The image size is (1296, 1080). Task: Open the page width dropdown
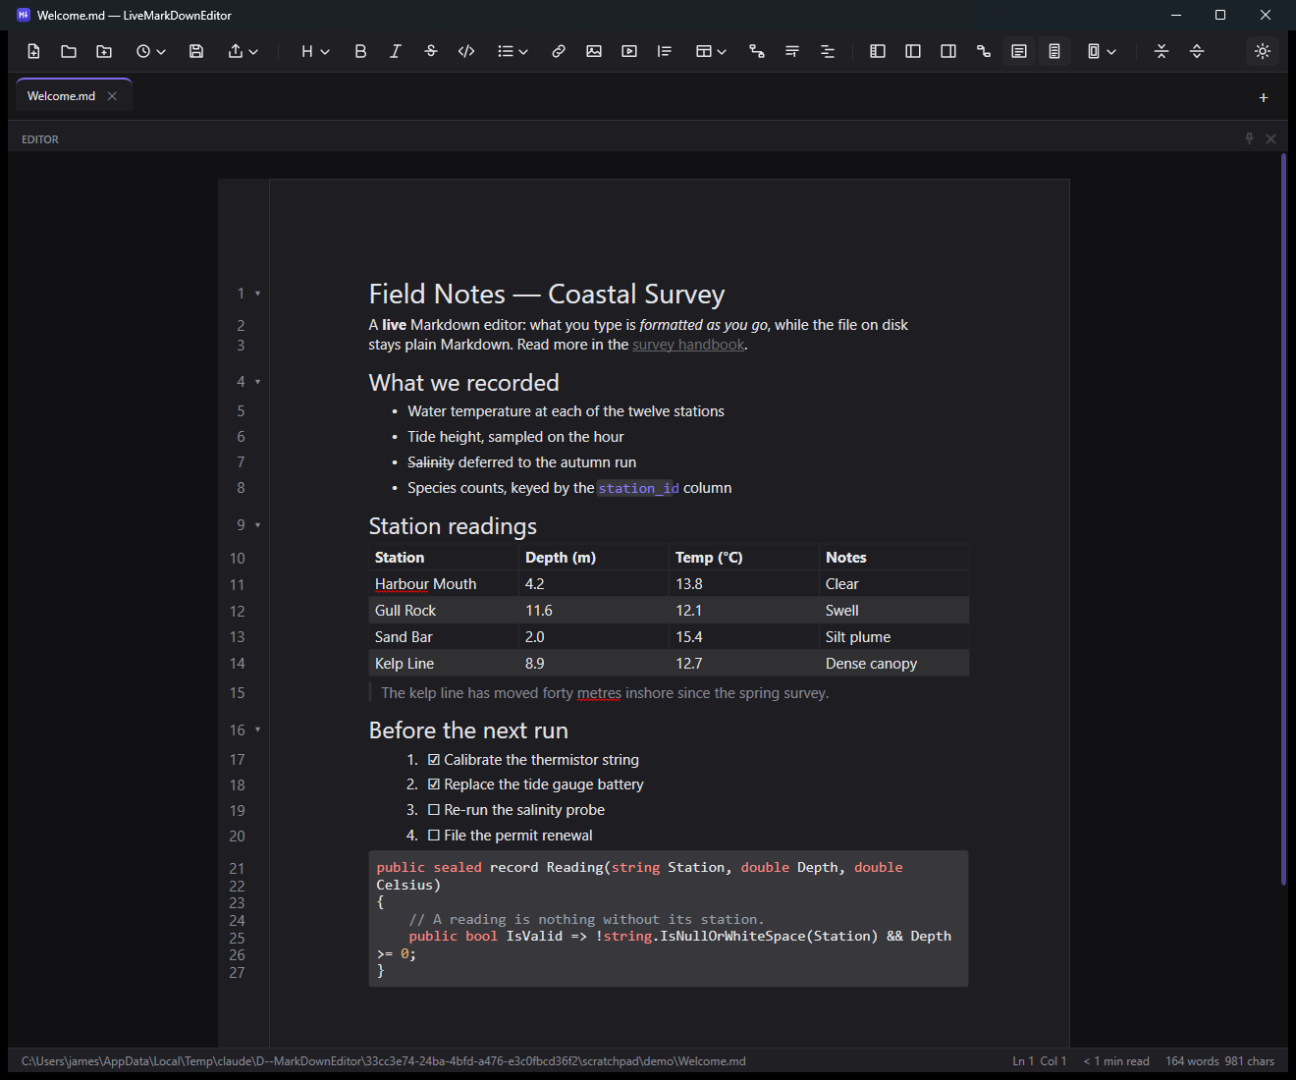(x=1102, y=51)
